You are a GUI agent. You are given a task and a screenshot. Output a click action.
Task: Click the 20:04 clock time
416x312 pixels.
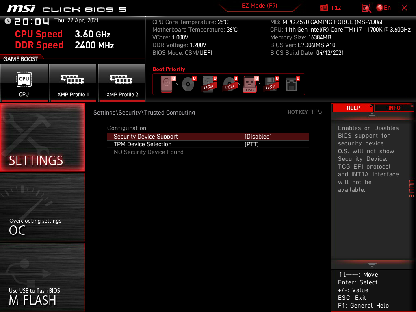(32, 21)
